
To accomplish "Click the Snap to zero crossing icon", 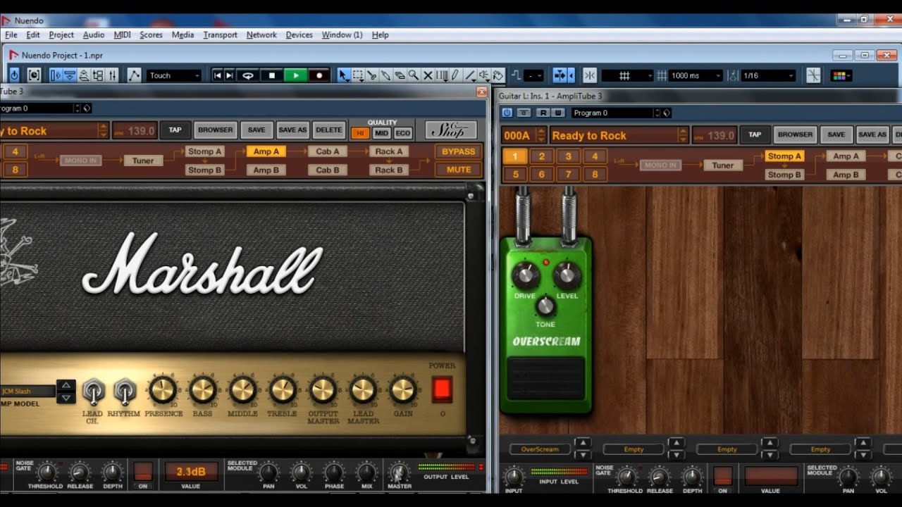I will [x=813, y=75].
